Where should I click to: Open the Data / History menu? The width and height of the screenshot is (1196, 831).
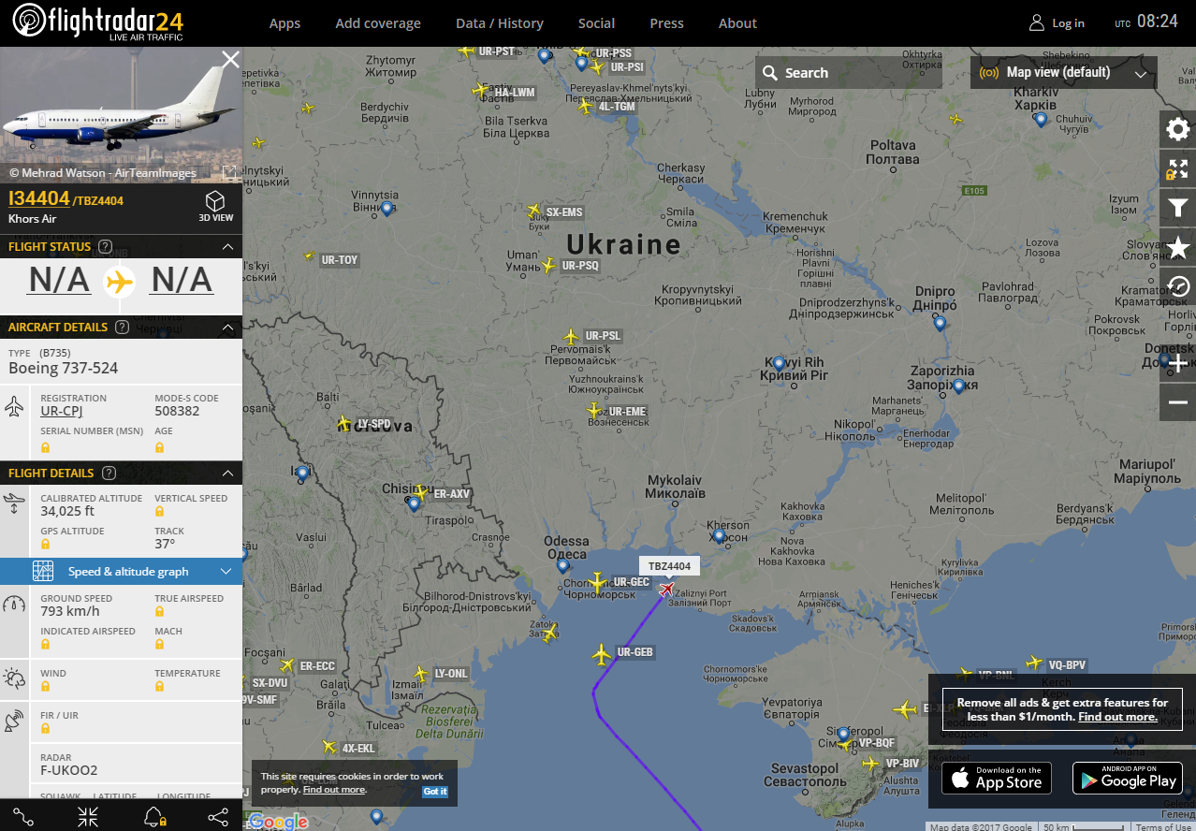click(500, 23)
